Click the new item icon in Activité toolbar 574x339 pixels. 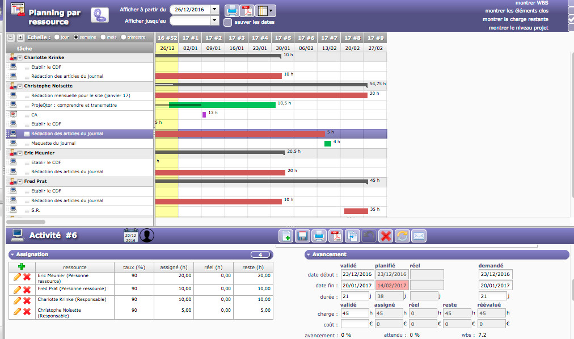pos(287,236)
